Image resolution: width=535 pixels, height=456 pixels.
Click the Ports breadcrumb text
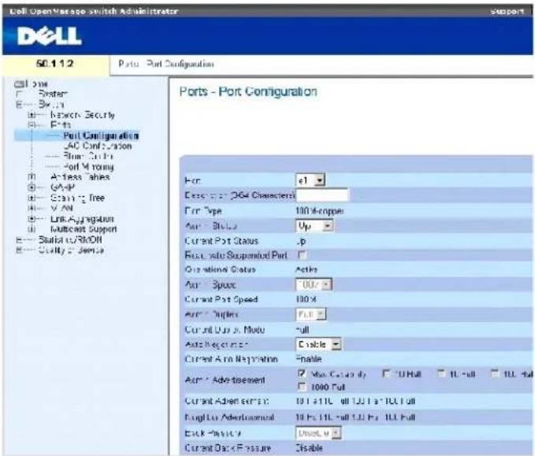pyautogui.click(x=128, y=64)
